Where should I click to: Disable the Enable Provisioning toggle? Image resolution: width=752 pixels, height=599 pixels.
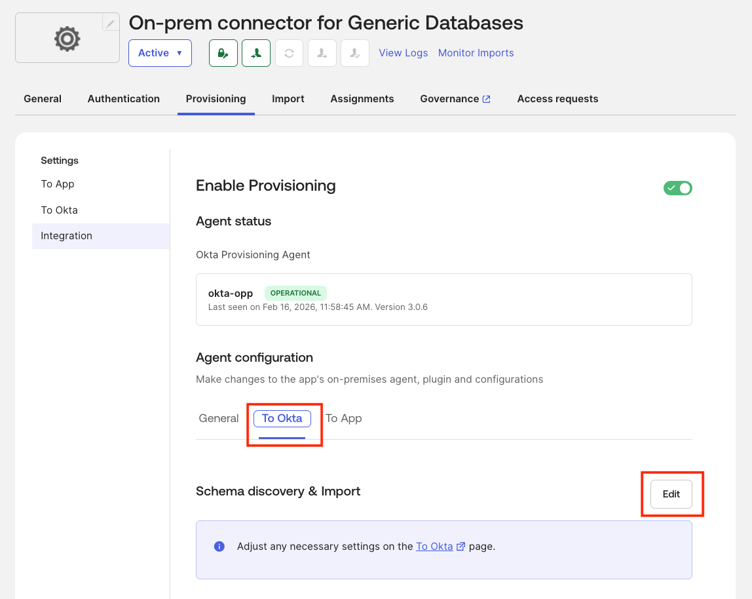point(678,188)
